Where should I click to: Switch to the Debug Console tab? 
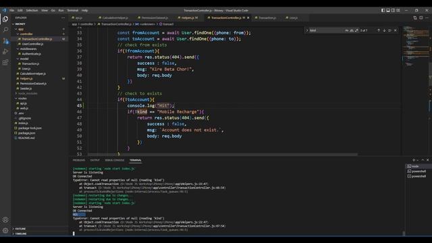[x=114, y=160]
